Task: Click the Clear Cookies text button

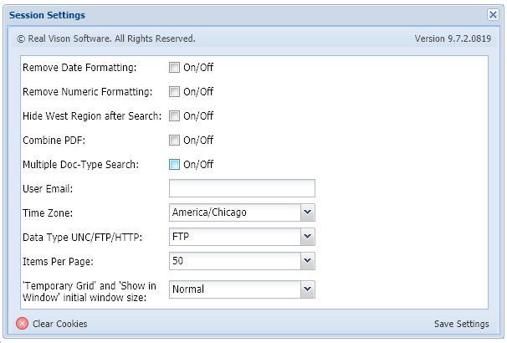Action: [x=59, y=324]
